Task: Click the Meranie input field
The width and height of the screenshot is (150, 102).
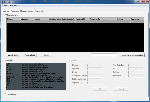Action: pos(95,65)
